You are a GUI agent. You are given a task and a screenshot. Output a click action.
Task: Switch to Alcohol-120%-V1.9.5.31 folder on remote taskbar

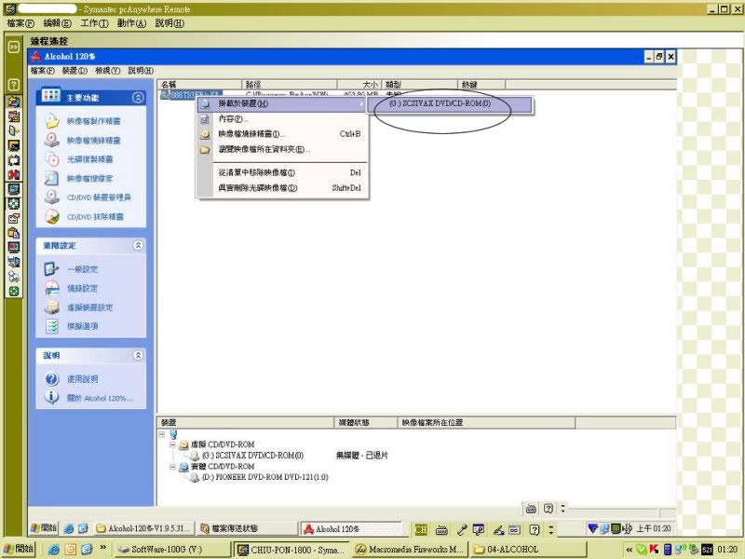click(x=144, y=528)
